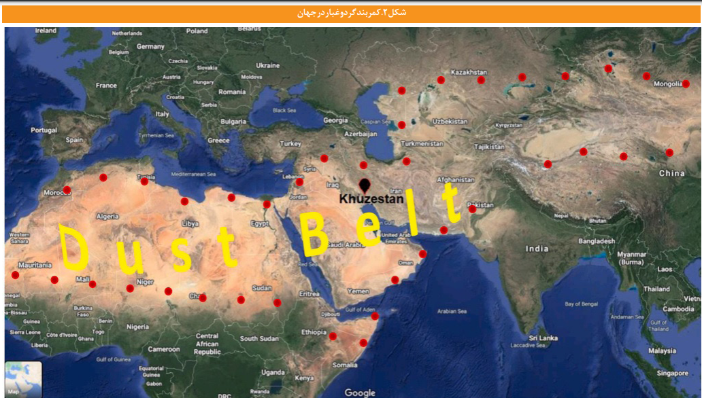The height and width of the screenshot is (398, 702).
Task: Select the red marker near Gulf of Aden
Action: [375, 316]
